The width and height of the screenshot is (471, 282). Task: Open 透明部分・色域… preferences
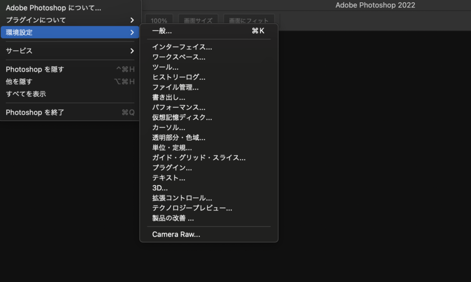tap(209, 138)
